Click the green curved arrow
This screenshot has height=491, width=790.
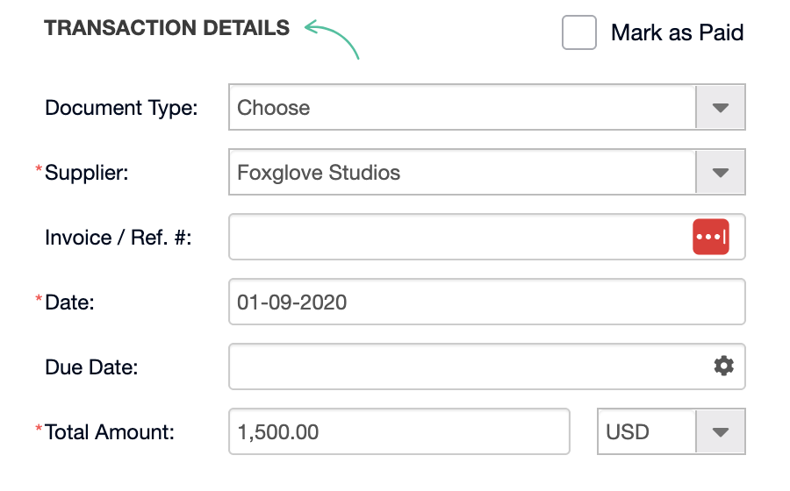point(332,39)
